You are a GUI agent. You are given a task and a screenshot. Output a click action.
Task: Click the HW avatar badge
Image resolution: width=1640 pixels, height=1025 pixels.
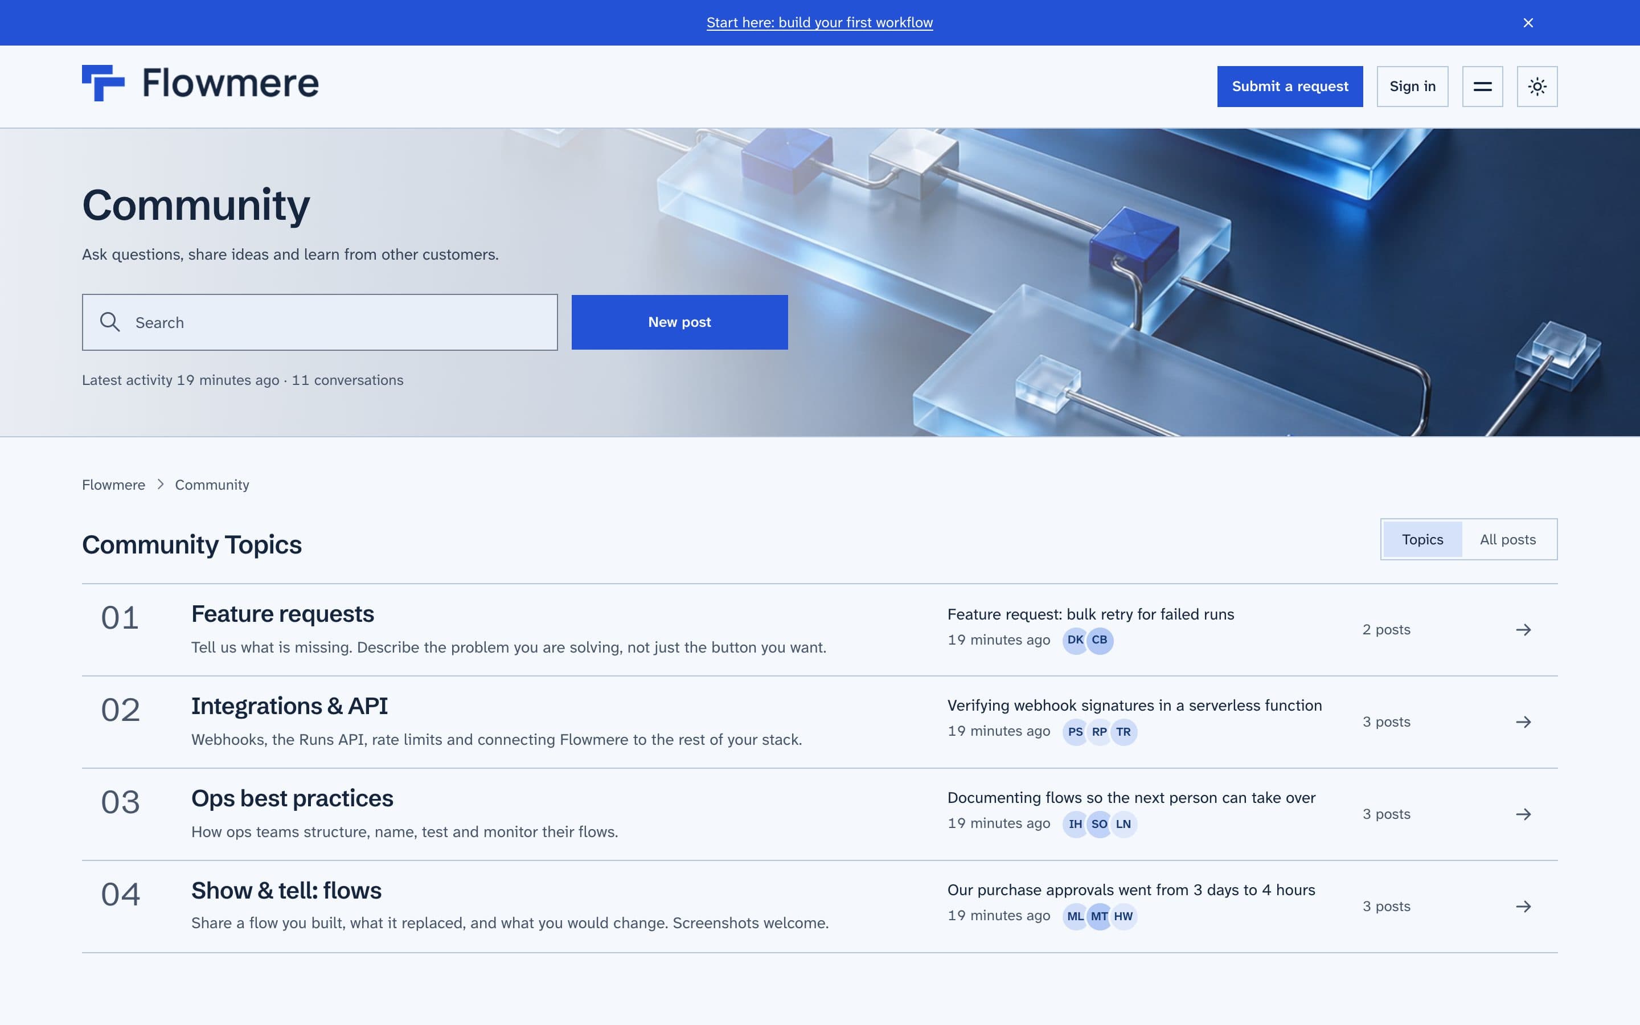click(x=1124, y=917)
